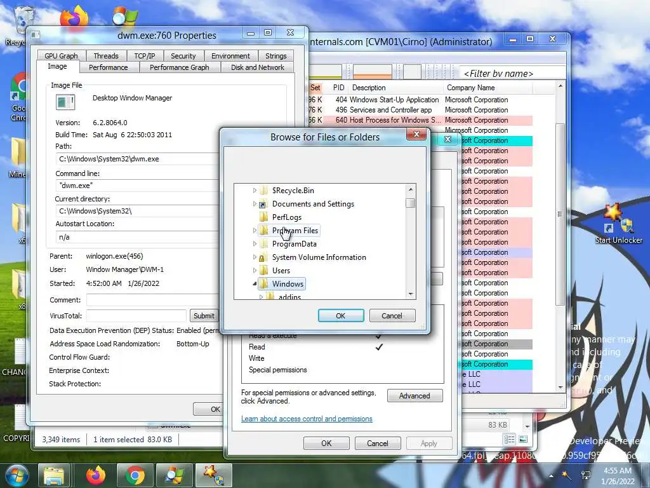Click the Path field in Properties
650x488 pixels.
point(137,159)
